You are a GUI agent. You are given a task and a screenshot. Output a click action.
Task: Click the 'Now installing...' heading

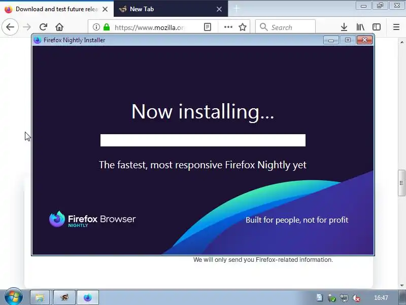[202, 111]
